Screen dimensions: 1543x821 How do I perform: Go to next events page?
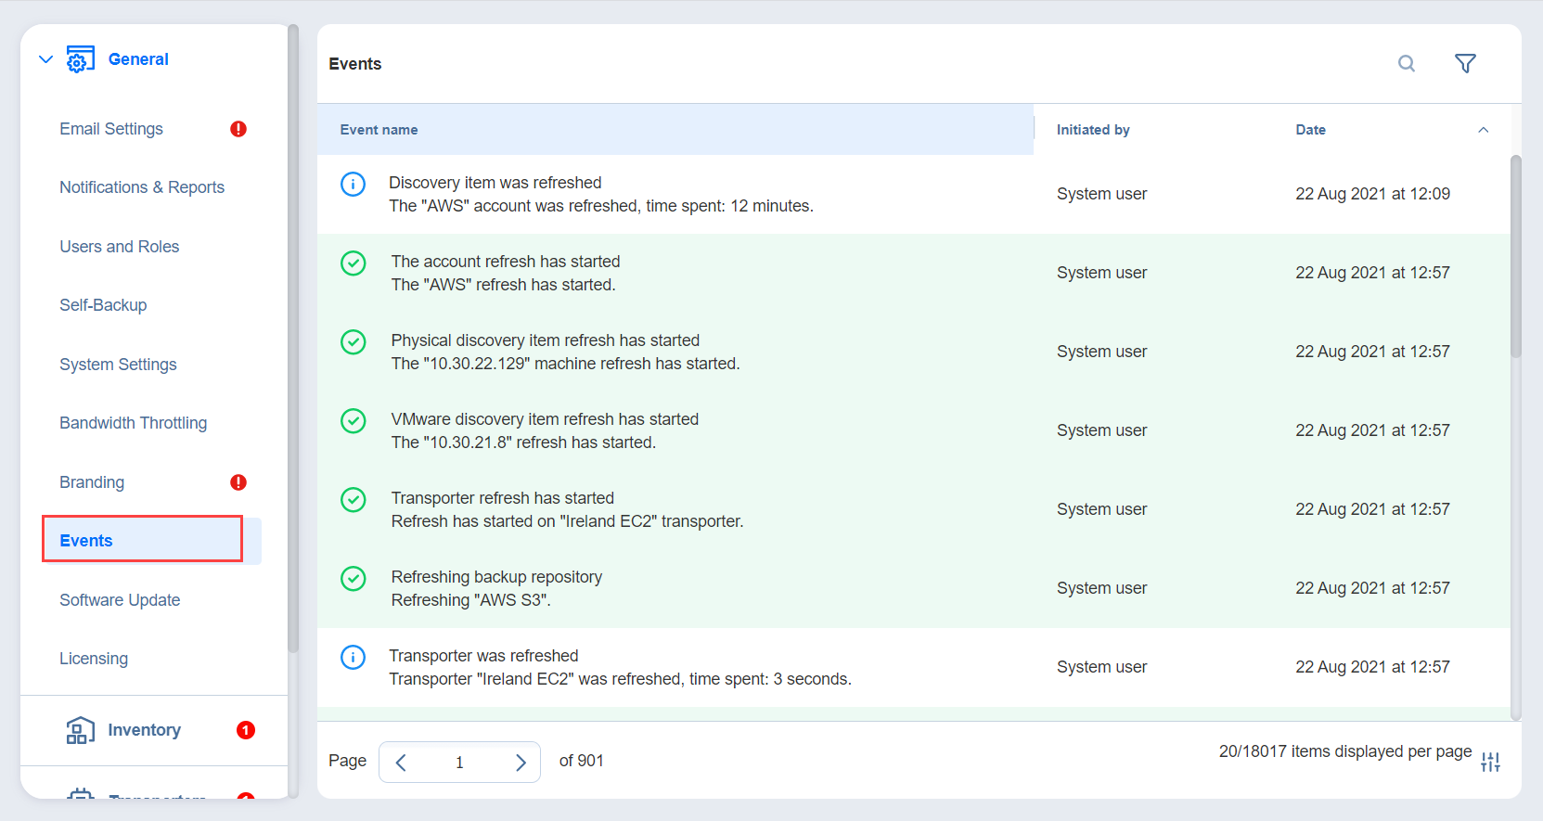(x=521, y=763)
